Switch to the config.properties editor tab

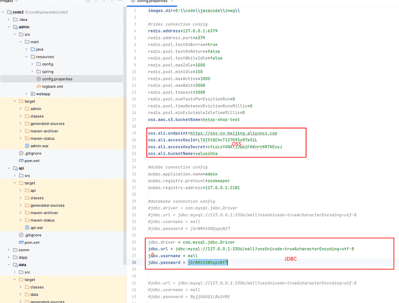pos(152,1)
